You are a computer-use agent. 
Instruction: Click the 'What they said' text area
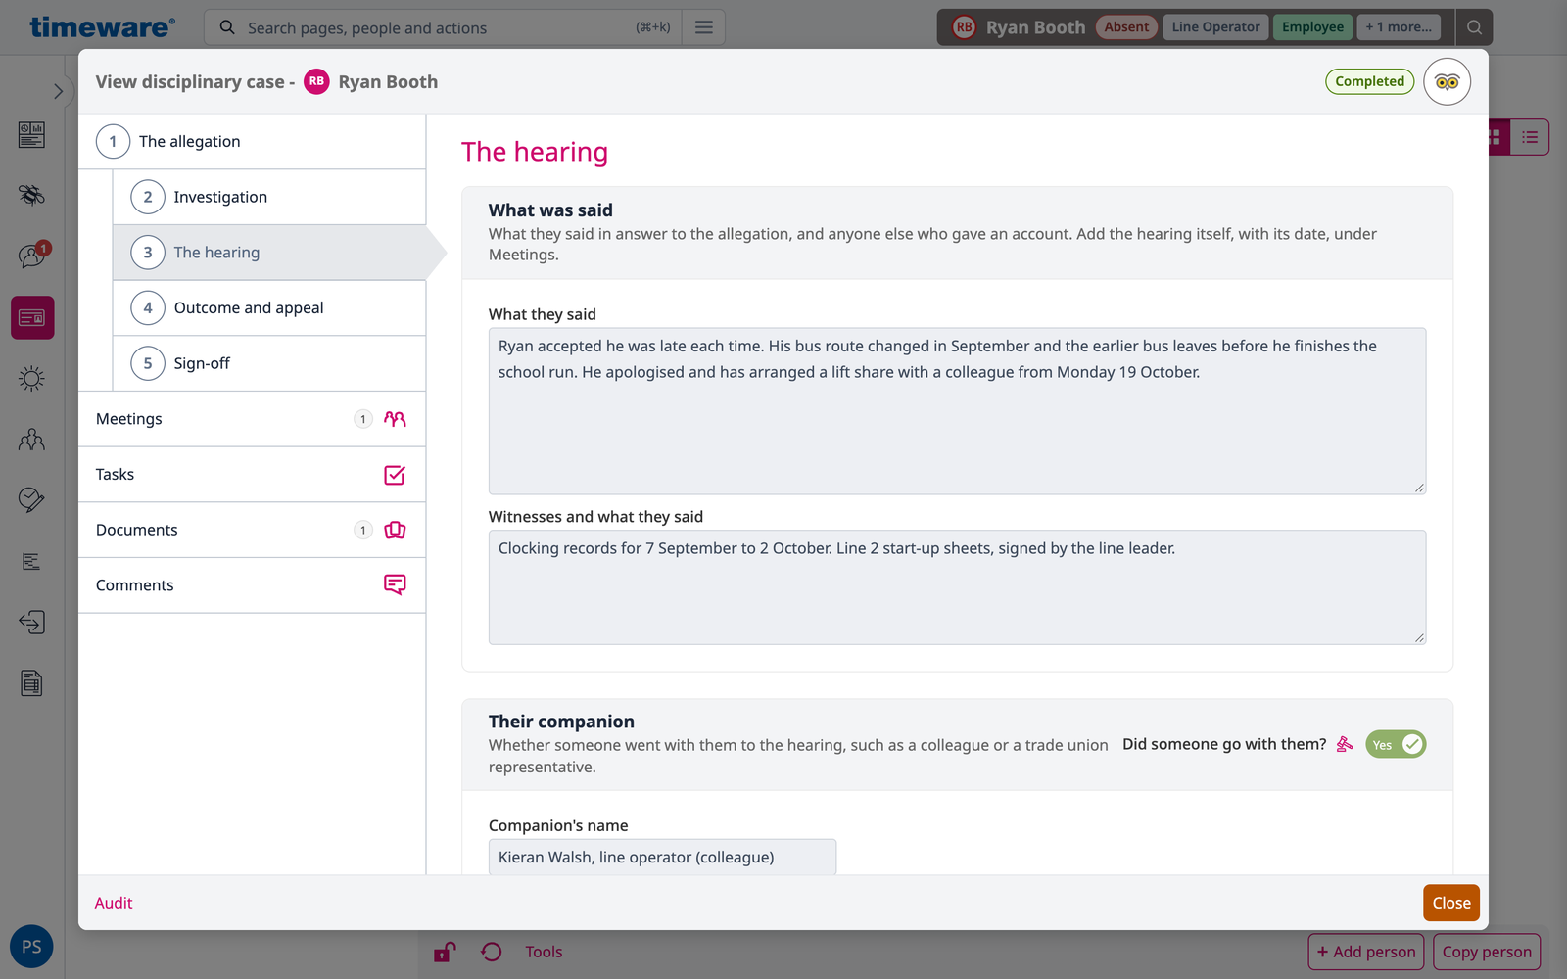pyautogui.click(x=957, y=411)
